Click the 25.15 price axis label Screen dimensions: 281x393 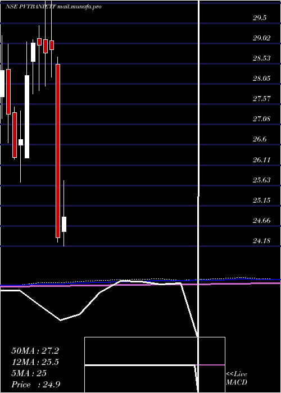coord(262,200)
